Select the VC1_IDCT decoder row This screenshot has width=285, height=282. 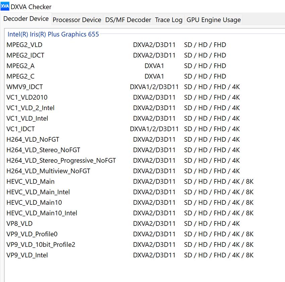pos(21,129)
